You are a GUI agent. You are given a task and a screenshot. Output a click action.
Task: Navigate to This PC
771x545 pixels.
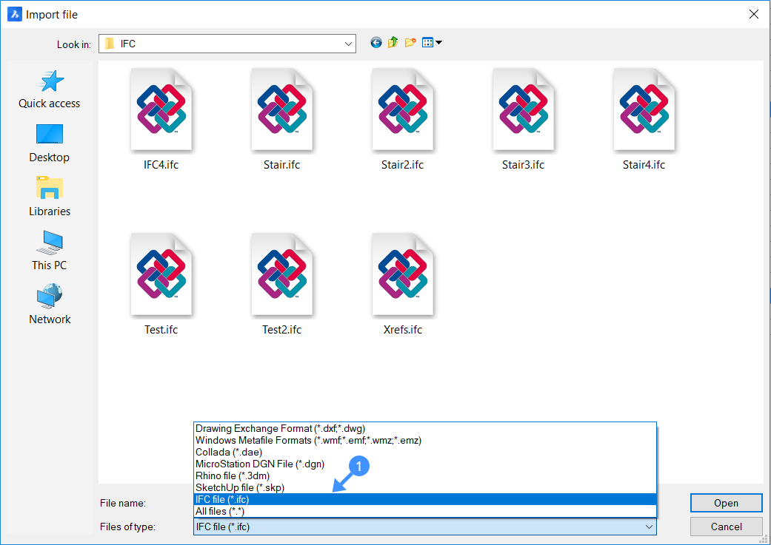50,251
